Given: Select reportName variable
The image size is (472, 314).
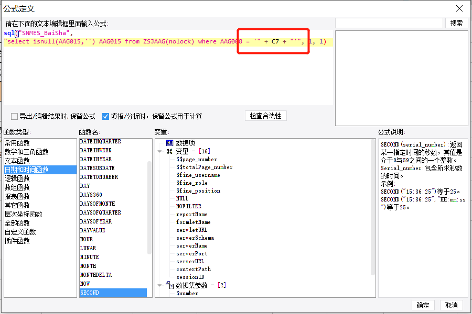Looking at the screenshot, I should (x=192, y=214).
